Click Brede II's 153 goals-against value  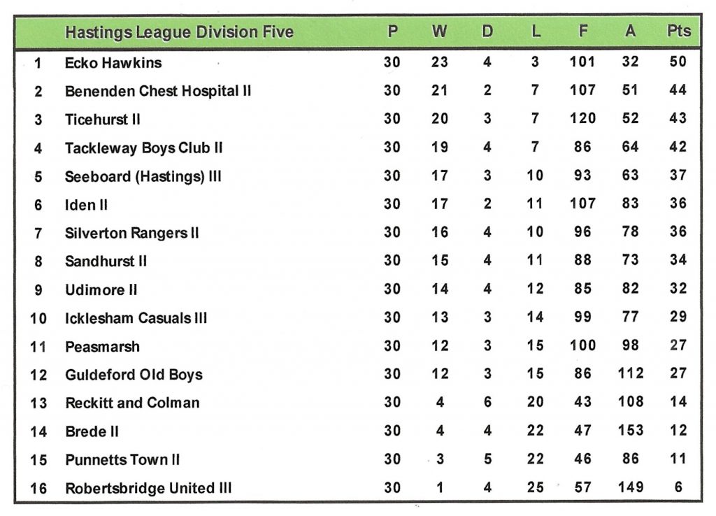pos(630,431)
